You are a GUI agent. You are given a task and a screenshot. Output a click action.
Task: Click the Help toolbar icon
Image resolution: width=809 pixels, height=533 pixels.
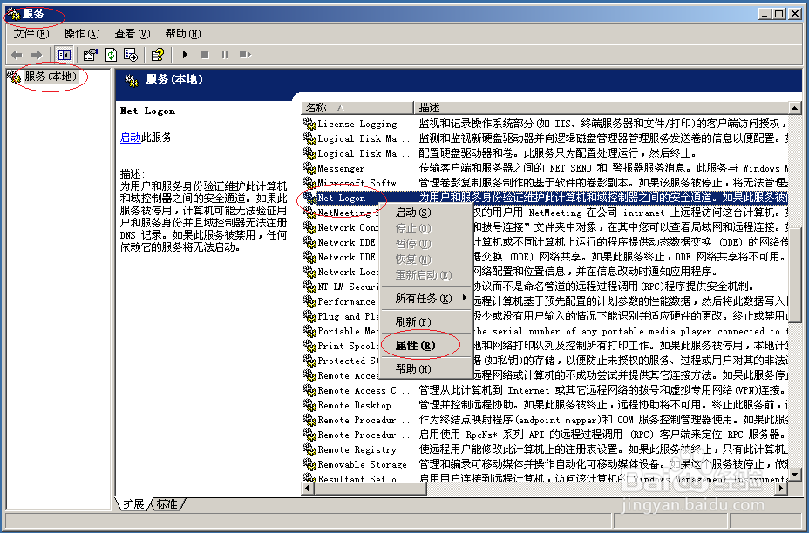click(158, 55)
